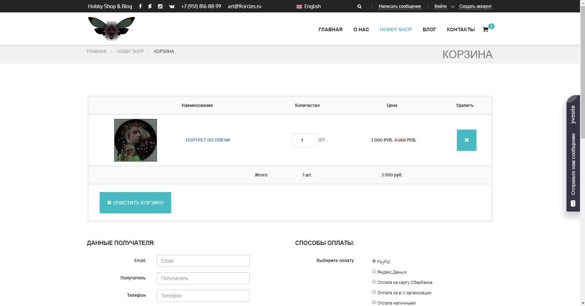
Task: Click into the Email input field
Action: pos(203,261)
